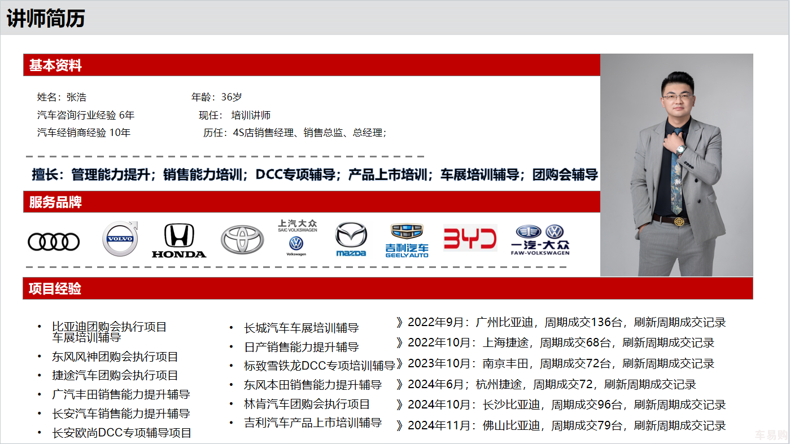Click the 2022年9月 广州比亚迪 record
This screenshot has height=444, width=790.
click(561, 323)
